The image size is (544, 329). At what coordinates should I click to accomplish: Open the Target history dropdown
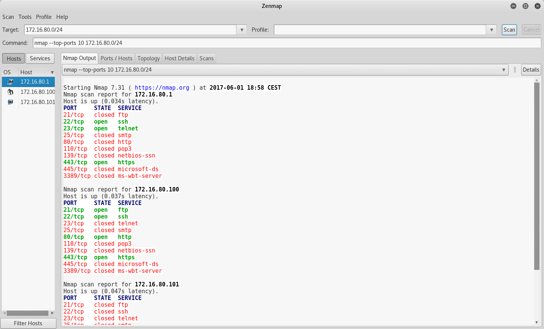pyautogui.click(x=242, y=30)
